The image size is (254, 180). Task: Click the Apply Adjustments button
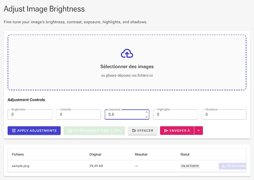[x=34, y=130]
